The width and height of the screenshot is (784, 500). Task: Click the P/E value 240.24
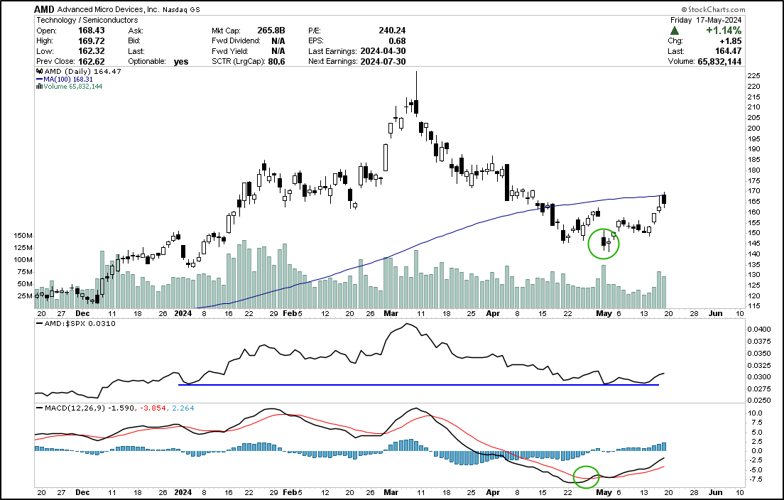click(x=392, y=31)
